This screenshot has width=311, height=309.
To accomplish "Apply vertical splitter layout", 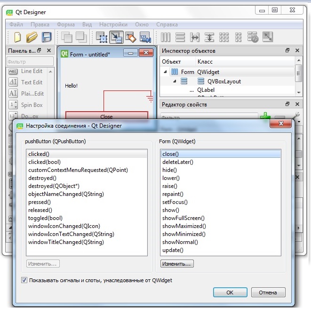I will (209, 37).
